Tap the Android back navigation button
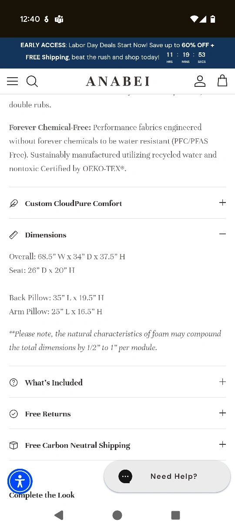Screen dimensions: 235x529 click(59, 515)
